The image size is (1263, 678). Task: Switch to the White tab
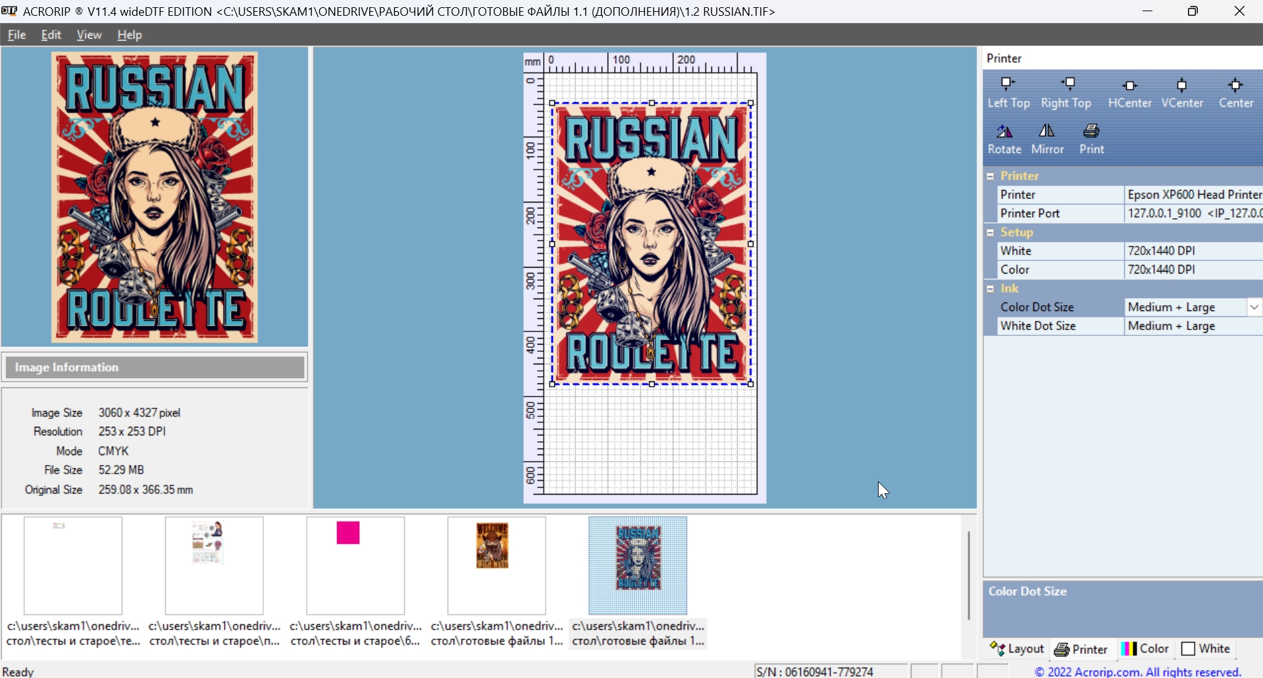pos(1206,649)
